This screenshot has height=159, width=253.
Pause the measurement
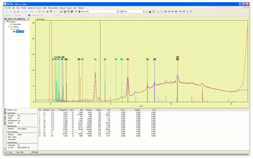pos(14,11)
